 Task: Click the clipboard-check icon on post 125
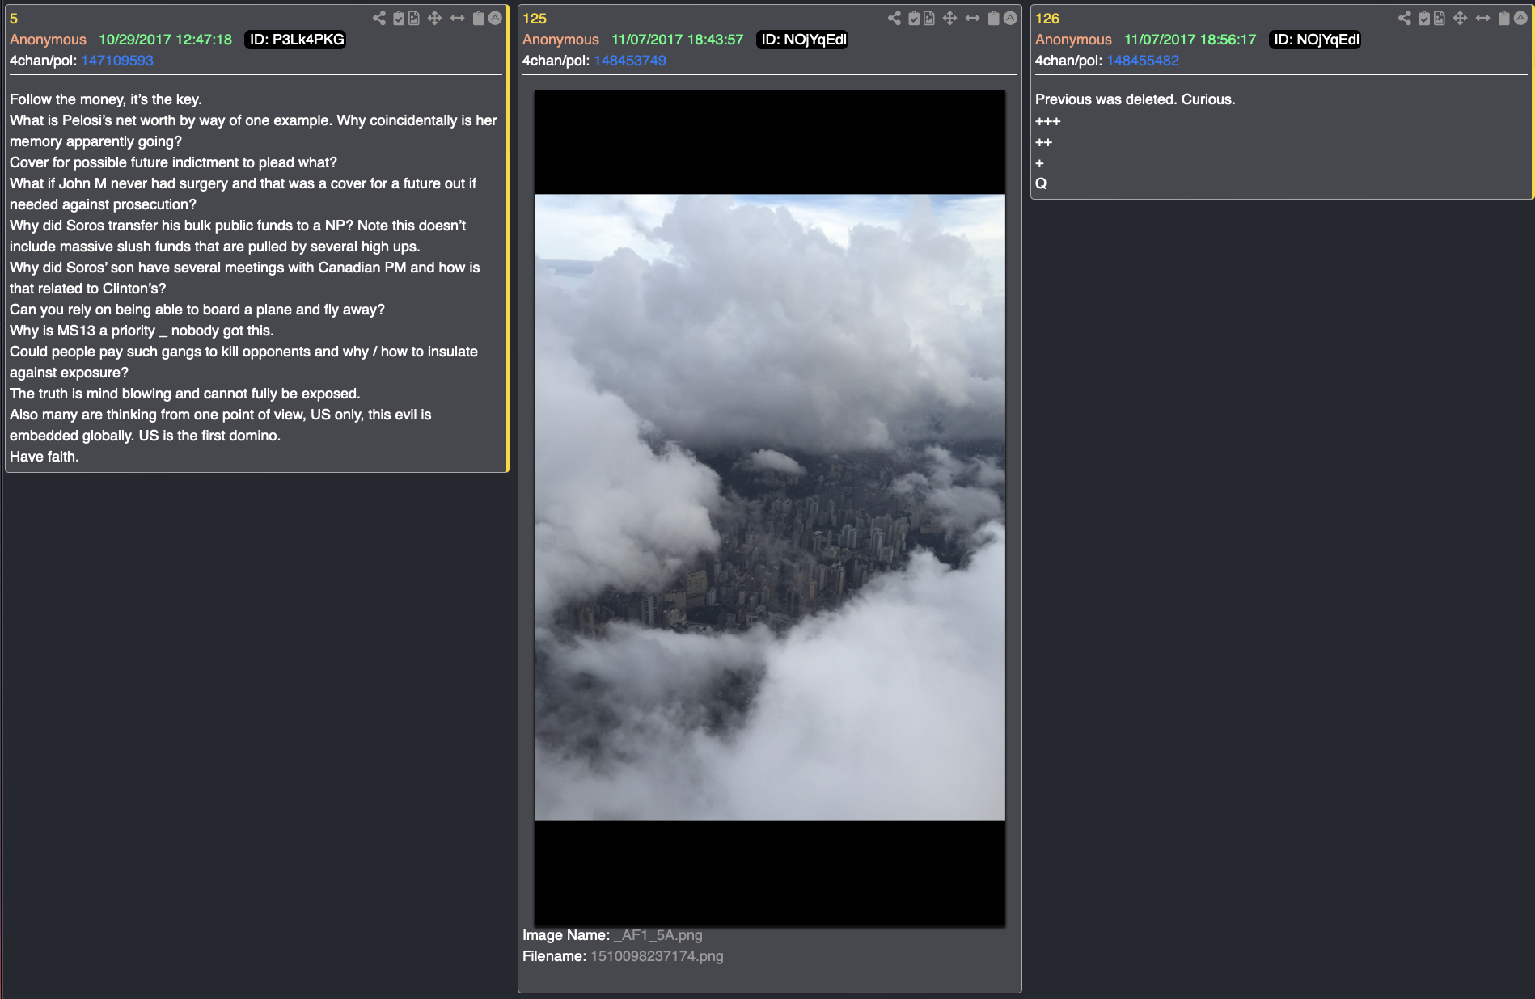pos(914,18)
